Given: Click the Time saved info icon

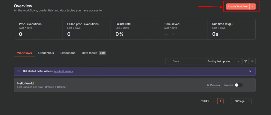Looking at the screenshot, I should (172, 34).
